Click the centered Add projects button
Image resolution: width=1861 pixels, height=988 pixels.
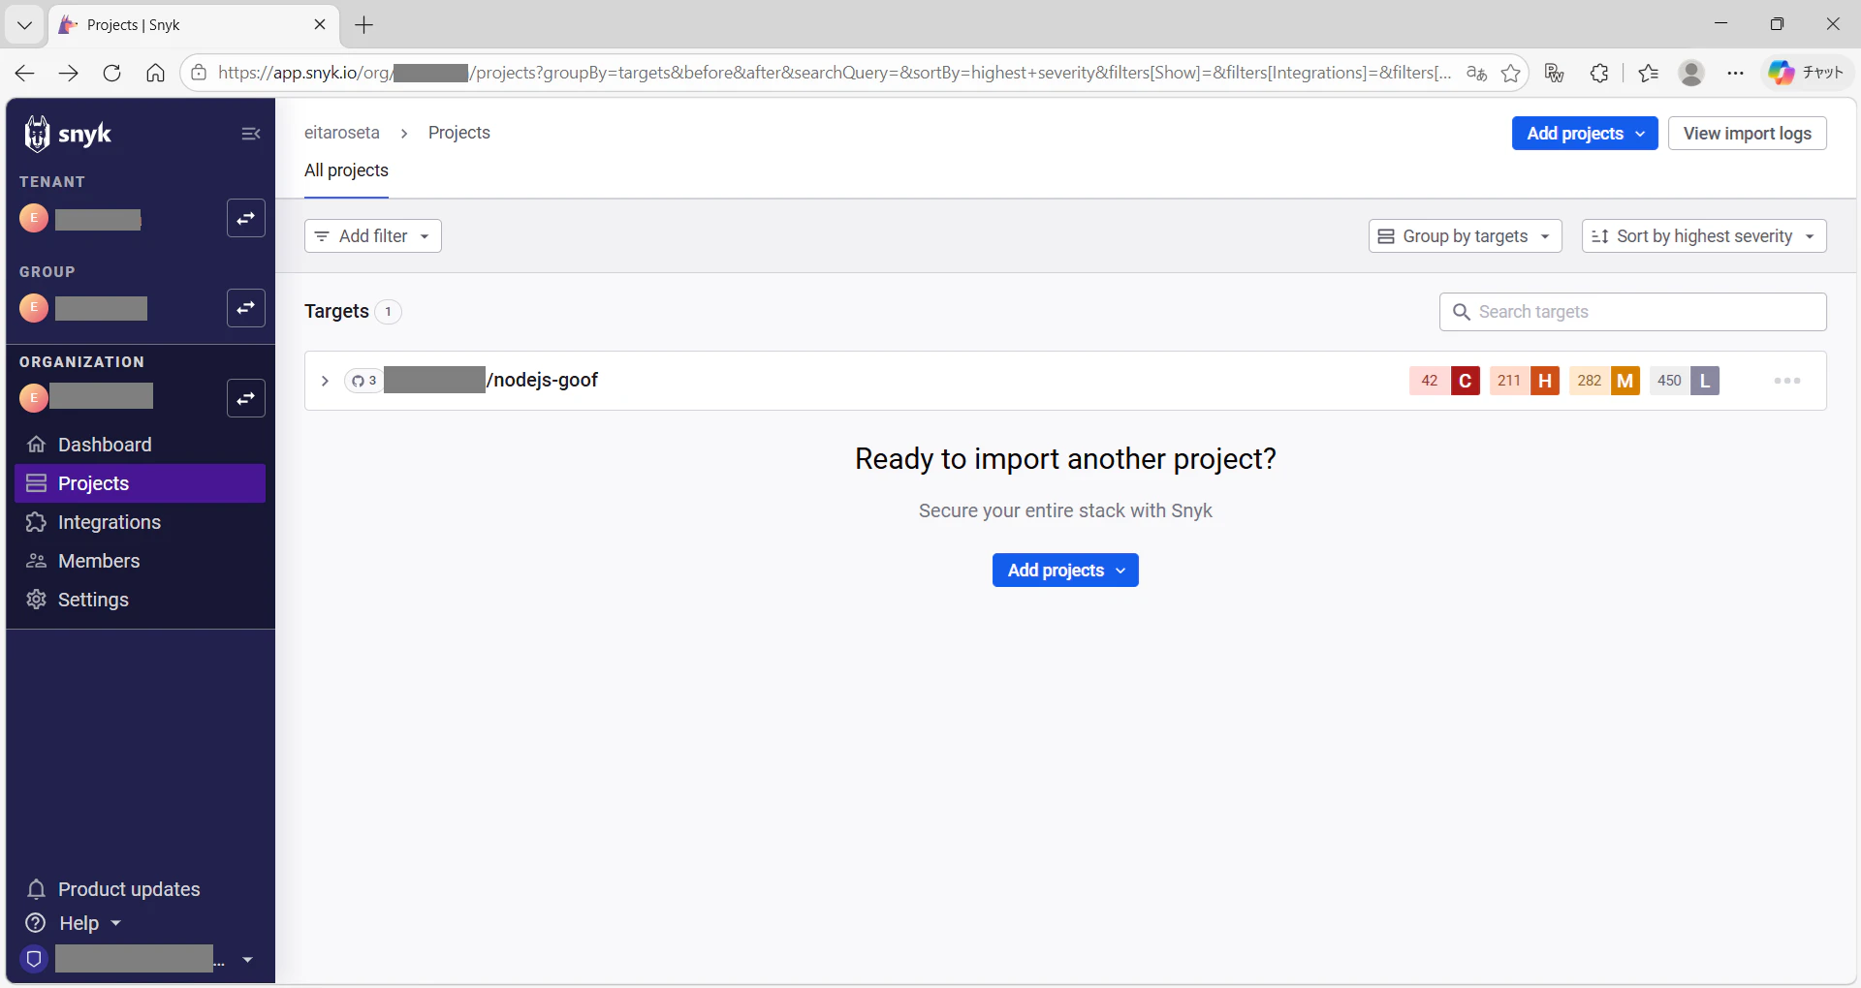point(1065,571)
